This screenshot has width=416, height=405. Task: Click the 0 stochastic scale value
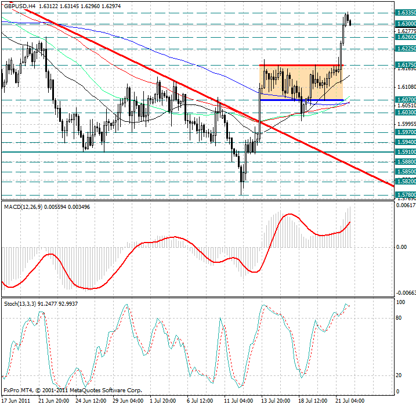[397, 392]
